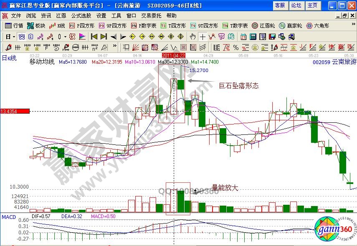357x246 pixels.
Task: Open the calculator icon
Action: pyautogui.click(x=253, y=37)
